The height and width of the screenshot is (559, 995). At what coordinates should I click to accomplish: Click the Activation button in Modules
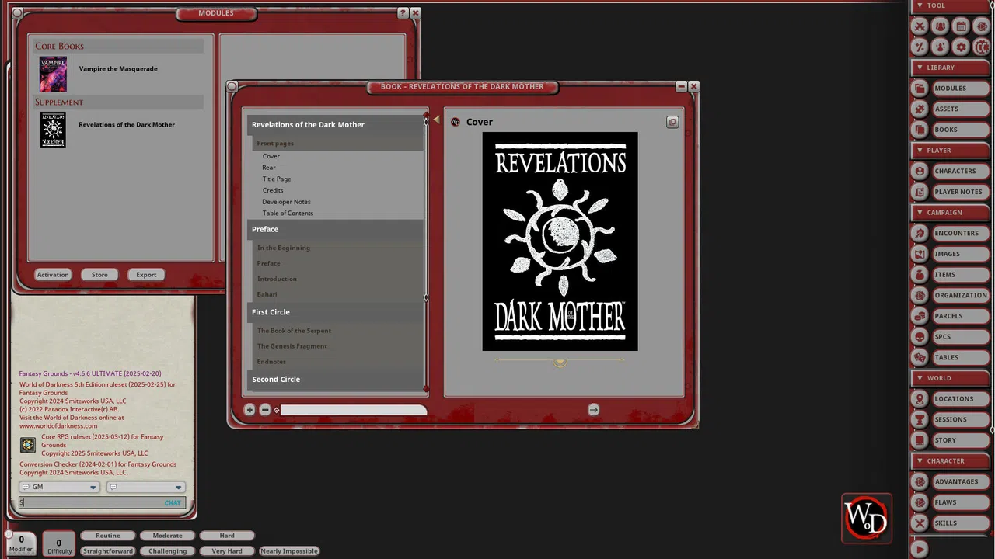[x=53, y=275]
